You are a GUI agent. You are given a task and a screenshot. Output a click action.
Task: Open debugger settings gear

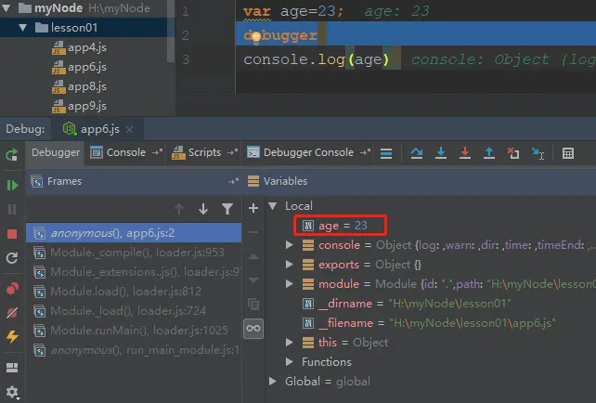click(12, 392)
